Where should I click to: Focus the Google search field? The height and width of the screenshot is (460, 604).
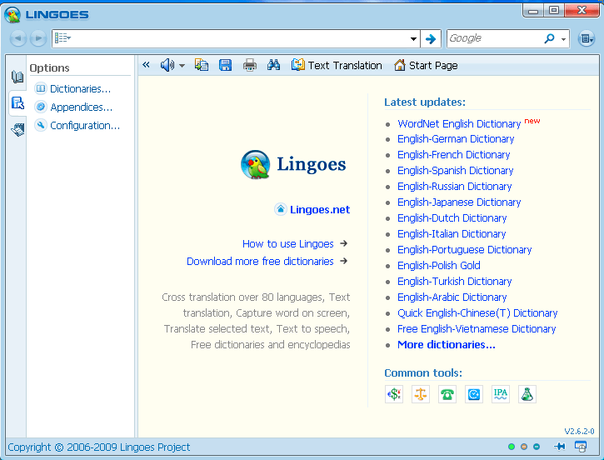(494, 38)
